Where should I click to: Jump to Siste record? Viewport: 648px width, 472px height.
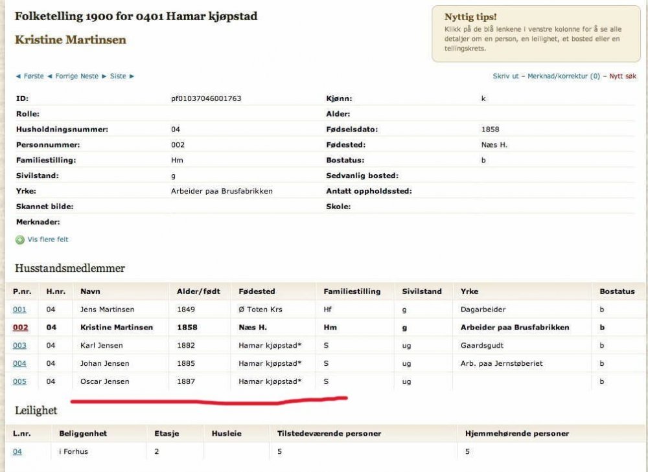point(119,76)
